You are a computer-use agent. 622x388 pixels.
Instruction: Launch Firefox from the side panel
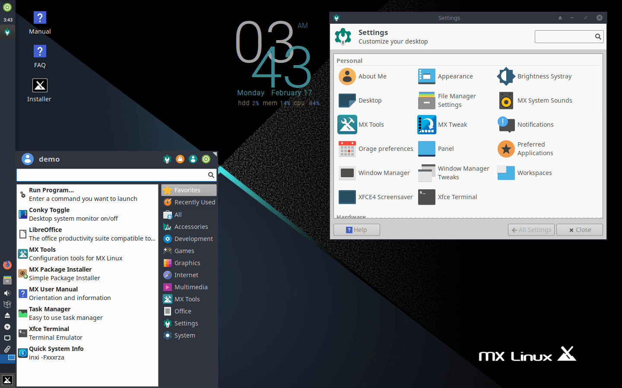click(7, 265)
